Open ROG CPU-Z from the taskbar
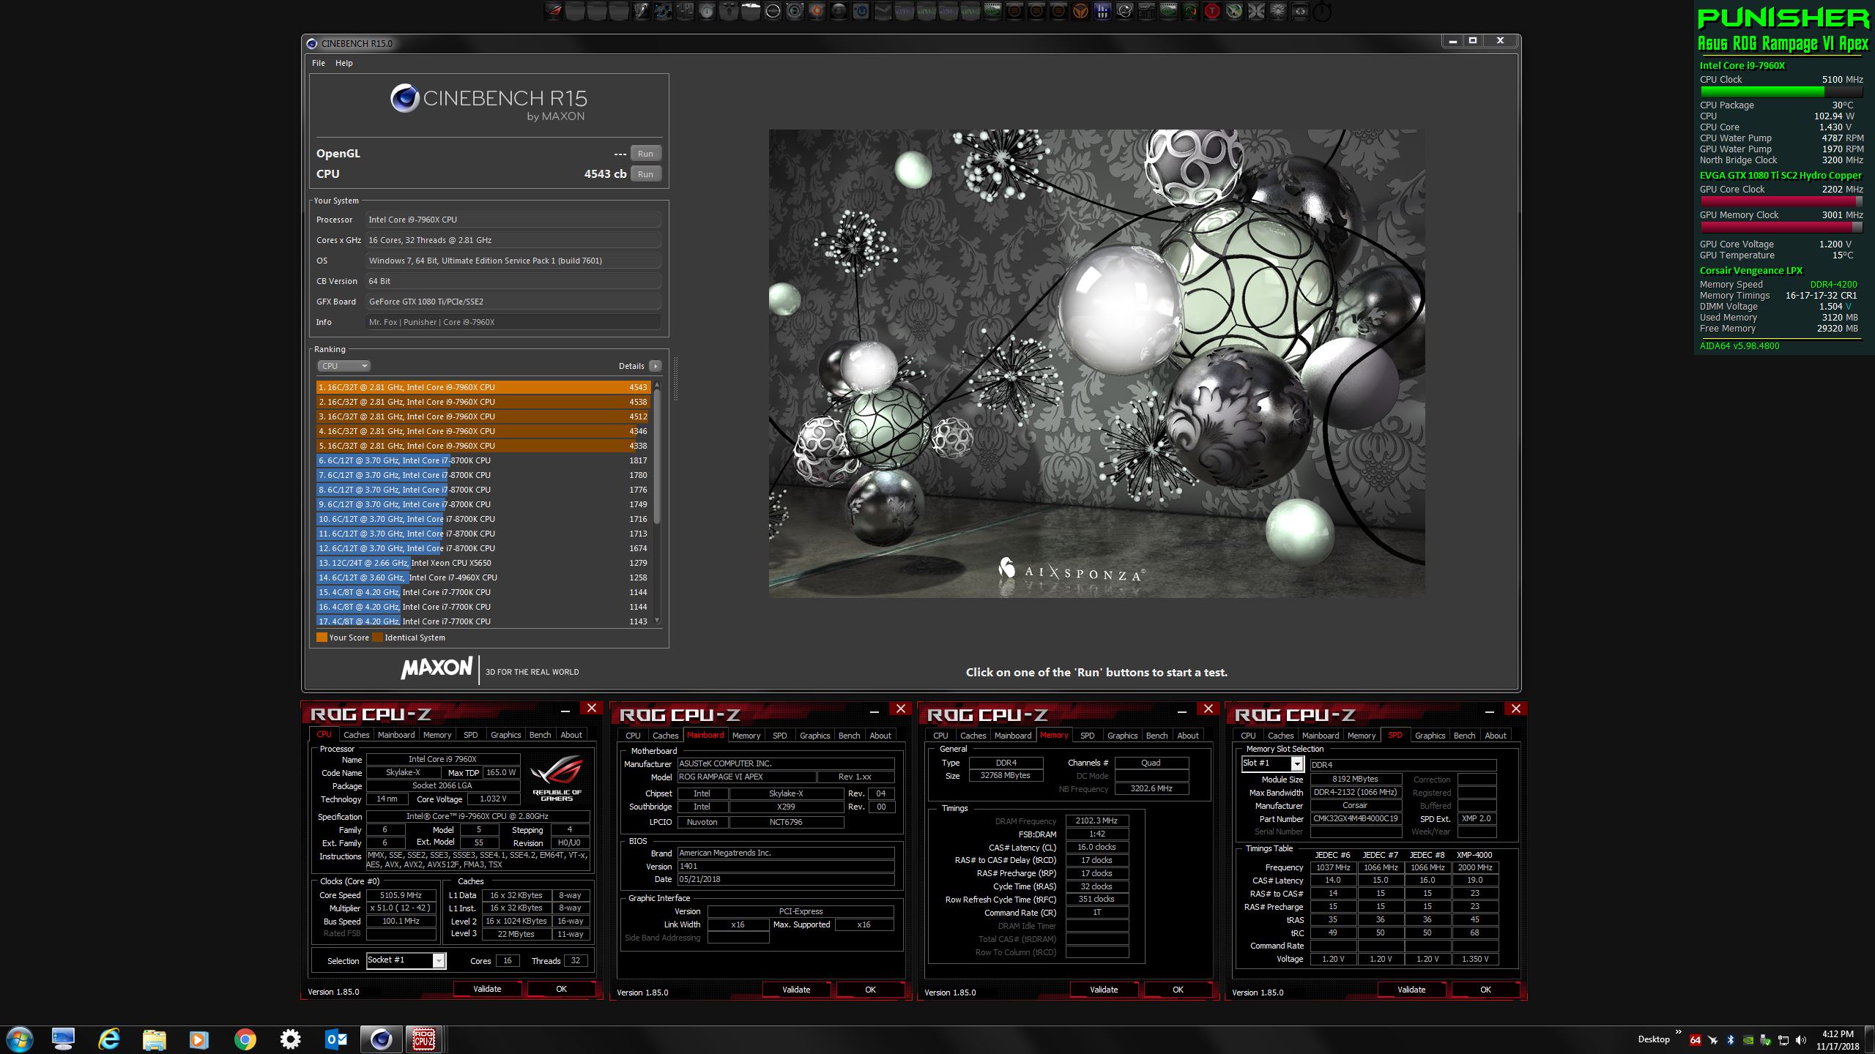 (424, 1039)
